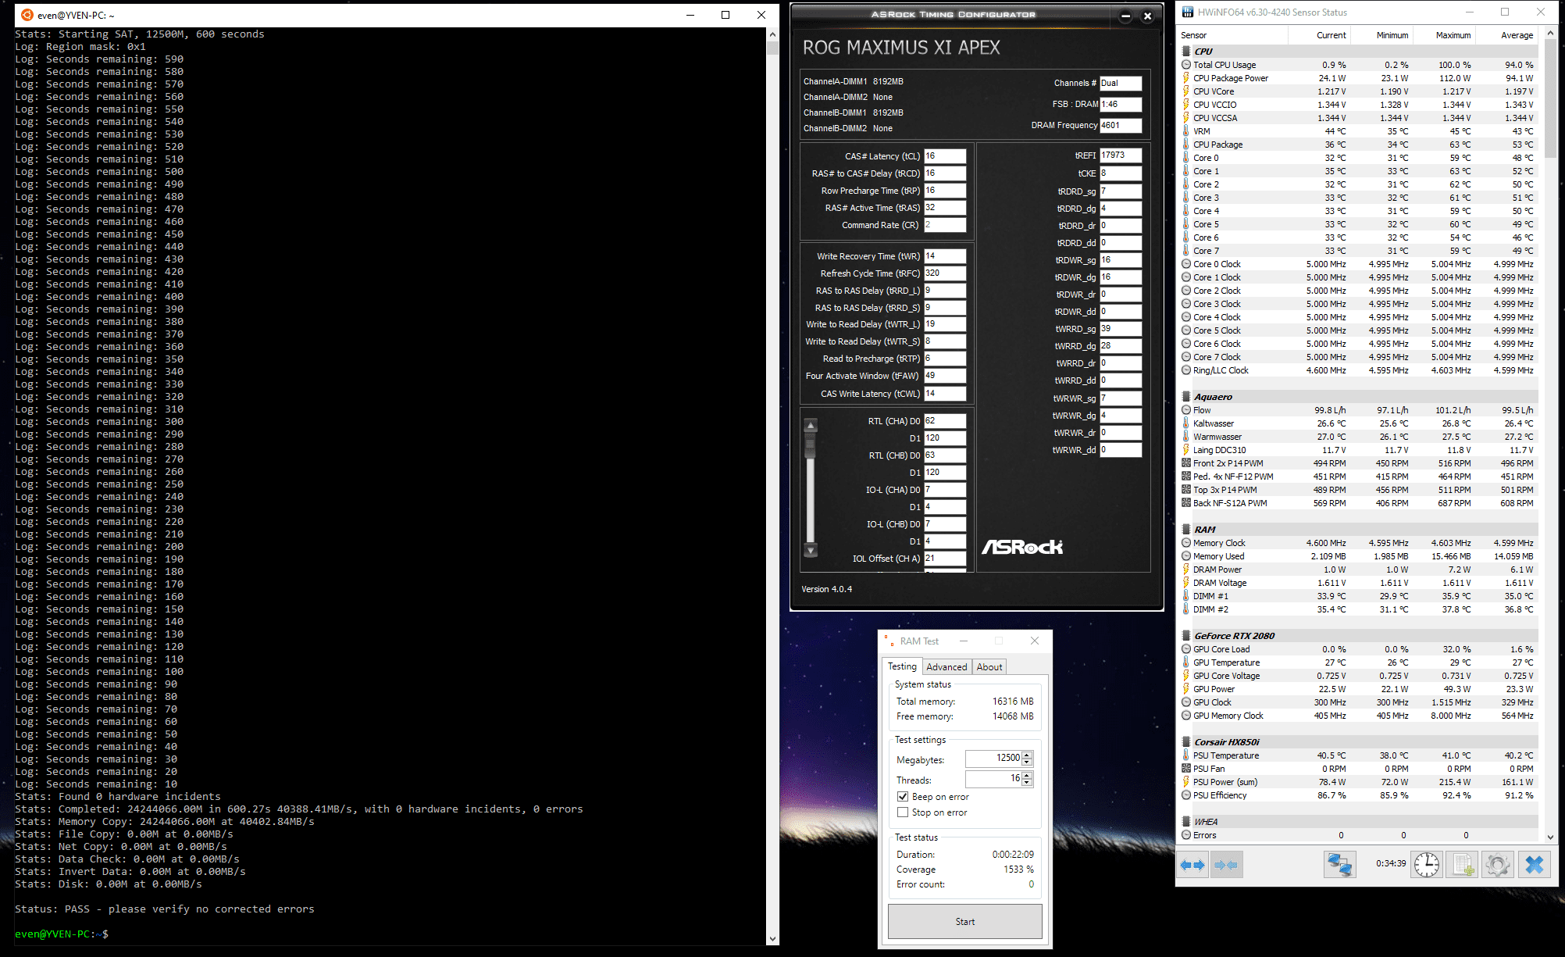The image size is (1565, 957).
Task: Click the fan icon beside Front 2x P14 PWM
Action: (1186, 463)
